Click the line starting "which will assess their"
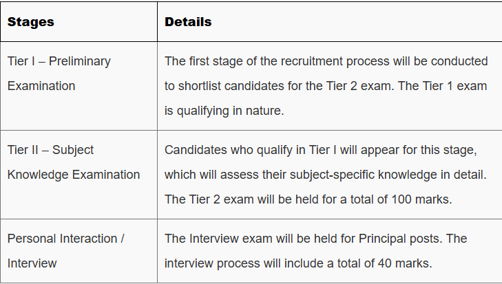Image resolution: width=502 pixels, height=284 pixels. [x=325, y=175]
